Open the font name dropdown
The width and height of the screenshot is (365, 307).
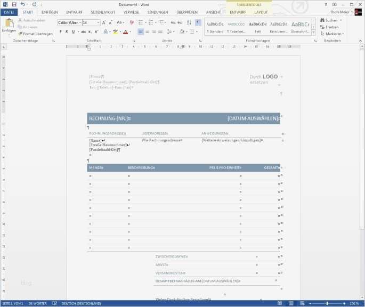click(x=80, y=22)
